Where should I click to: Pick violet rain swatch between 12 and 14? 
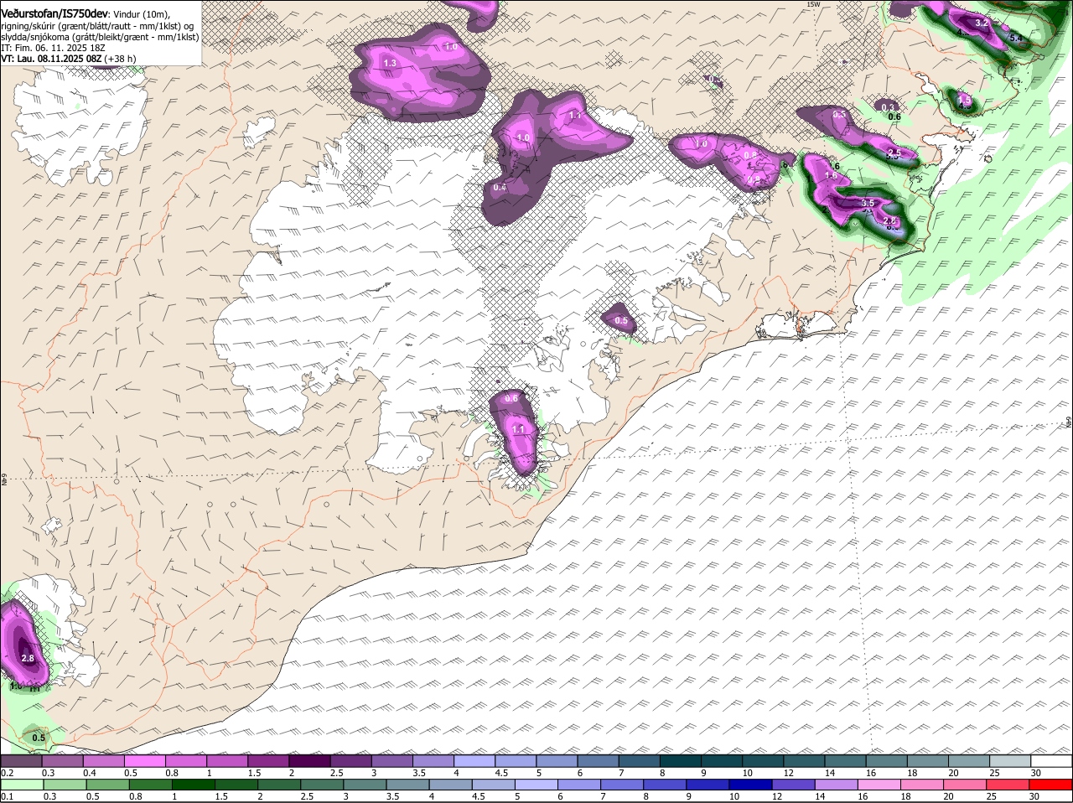pyautogui.click(x=793, y=785)
